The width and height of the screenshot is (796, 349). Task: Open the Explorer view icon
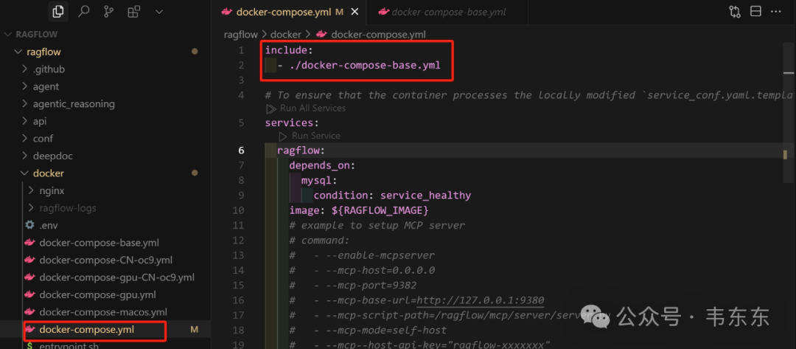pos(57,12)
